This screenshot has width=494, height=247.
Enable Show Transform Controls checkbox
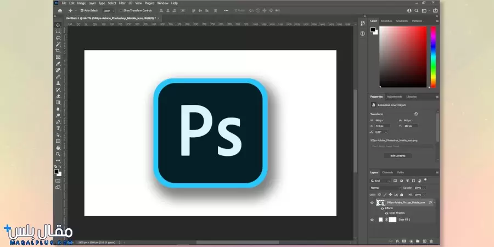[x=121, y=10]
